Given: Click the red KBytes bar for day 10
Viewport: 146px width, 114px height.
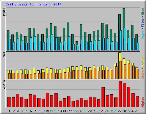Looking at the screenshot, I should [x=47, y=100].
